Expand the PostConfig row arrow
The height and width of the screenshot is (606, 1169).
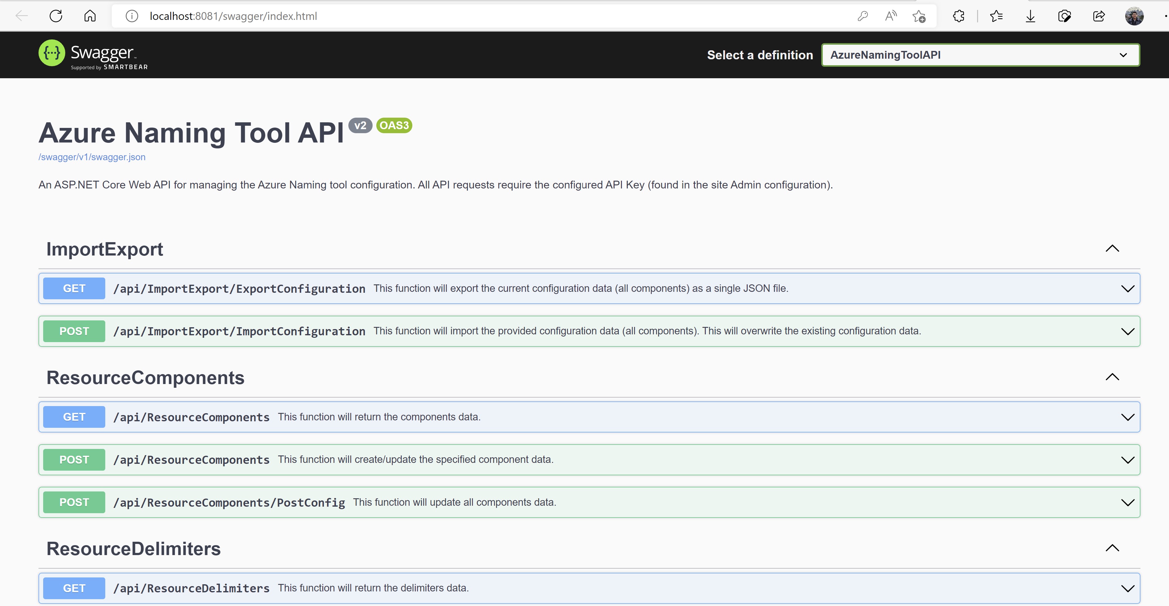click(1127, 503)
